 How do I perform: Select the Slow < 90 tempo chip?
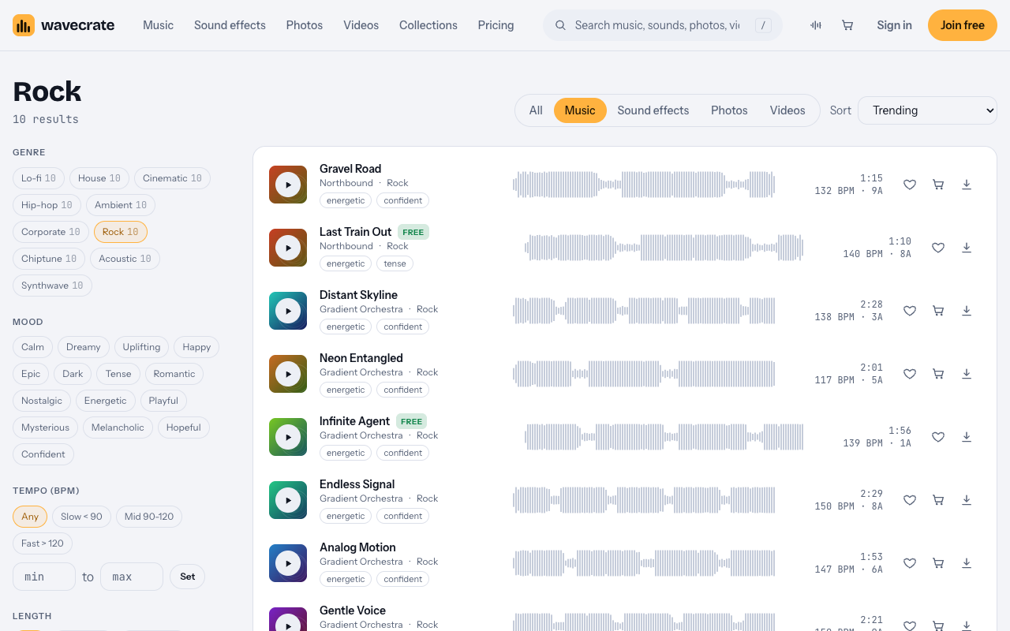81,517
